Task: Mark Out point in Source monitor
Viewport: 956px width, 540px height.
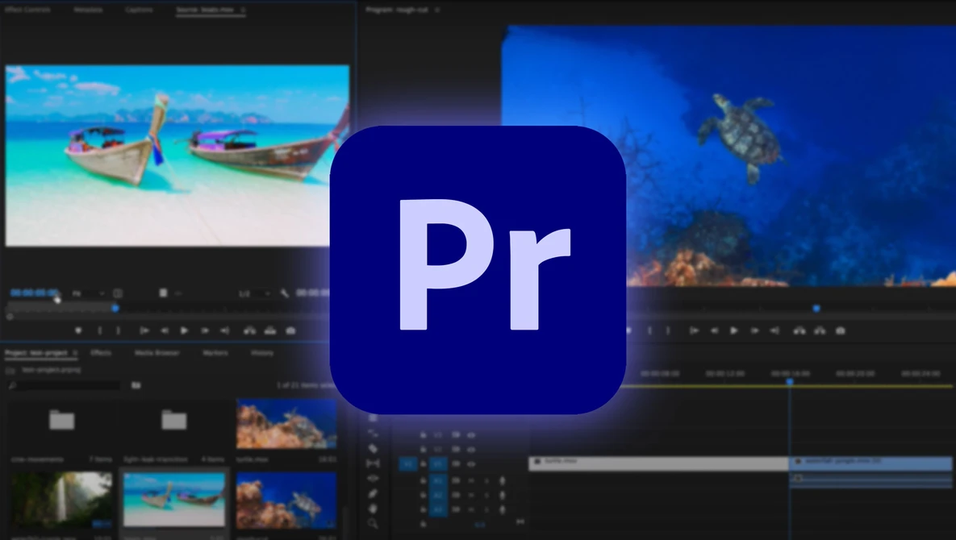Action: [119, 330]
